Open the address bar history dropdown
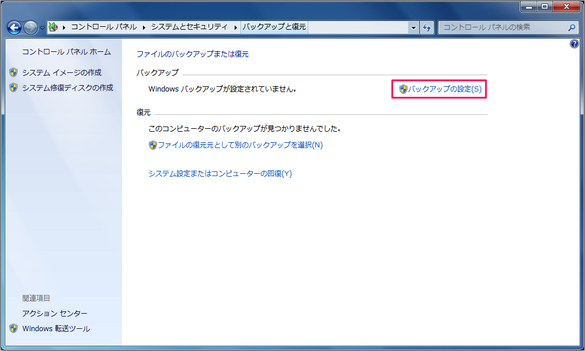The image size is (585, 351). 413,27
